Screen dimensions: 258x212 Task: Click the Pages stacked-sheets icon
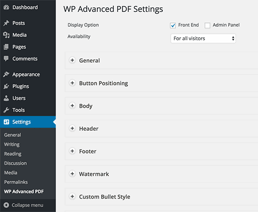coord(6,47)
